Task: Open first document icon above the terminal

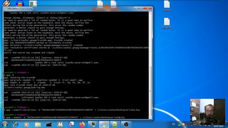Action: 100,3
